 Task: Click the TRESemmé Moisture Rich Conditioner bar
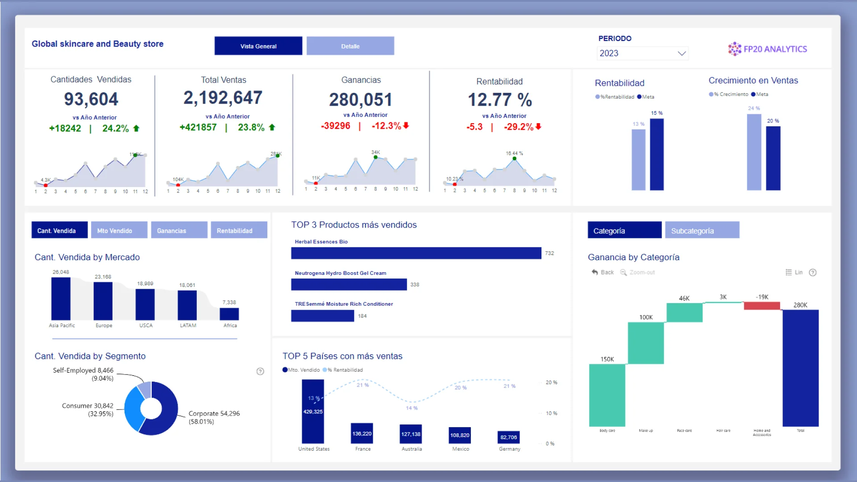click(323, 316)
